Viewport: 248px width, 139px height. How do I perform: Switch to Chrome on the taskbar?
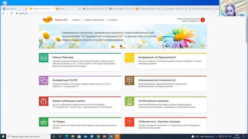coord(98,136)
